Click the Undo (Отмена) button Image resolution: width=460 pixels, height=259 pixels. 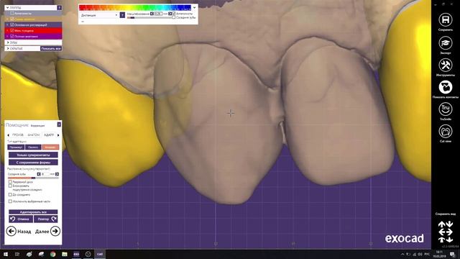(x=21, y=219)
